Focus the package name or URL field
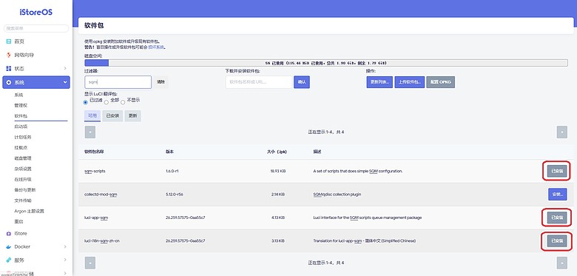 click(259, 82)
